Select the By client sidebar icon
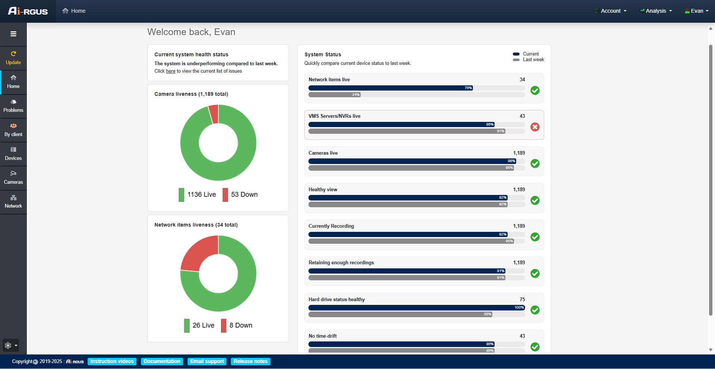The image size is (715, 369). click(13, 130)
